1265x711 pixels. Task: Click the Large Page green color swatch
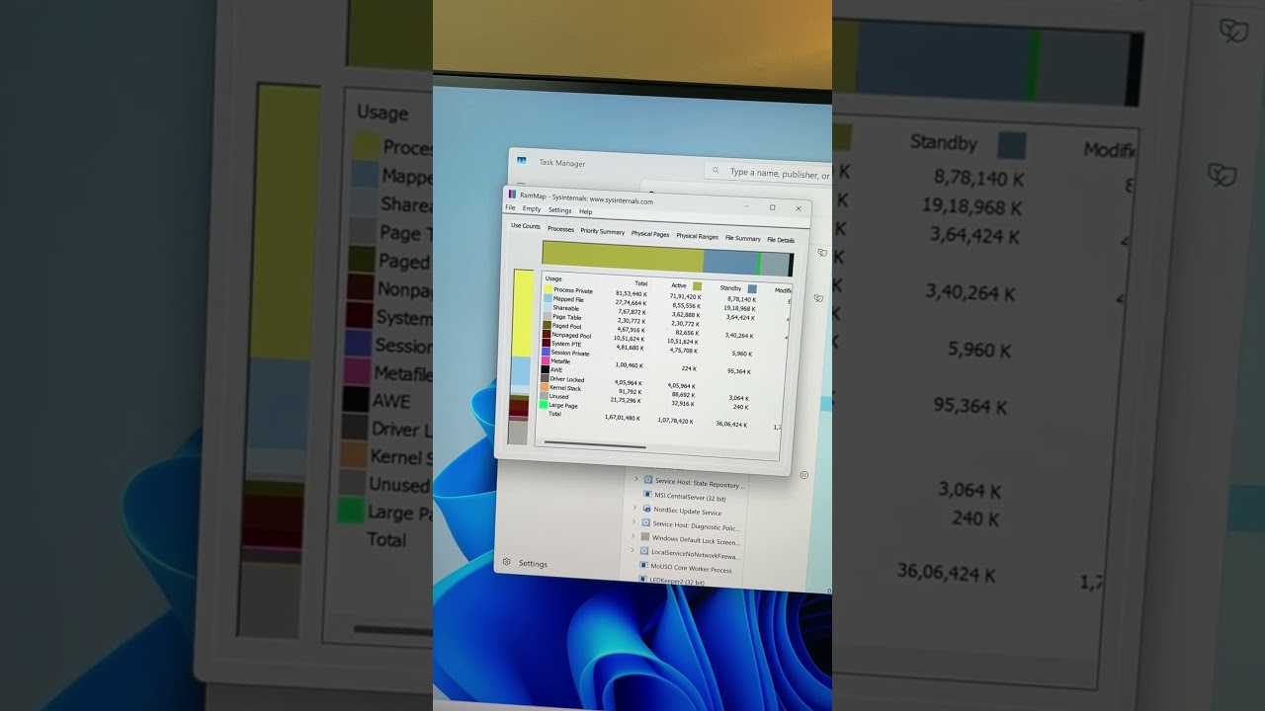click(544, 405)
